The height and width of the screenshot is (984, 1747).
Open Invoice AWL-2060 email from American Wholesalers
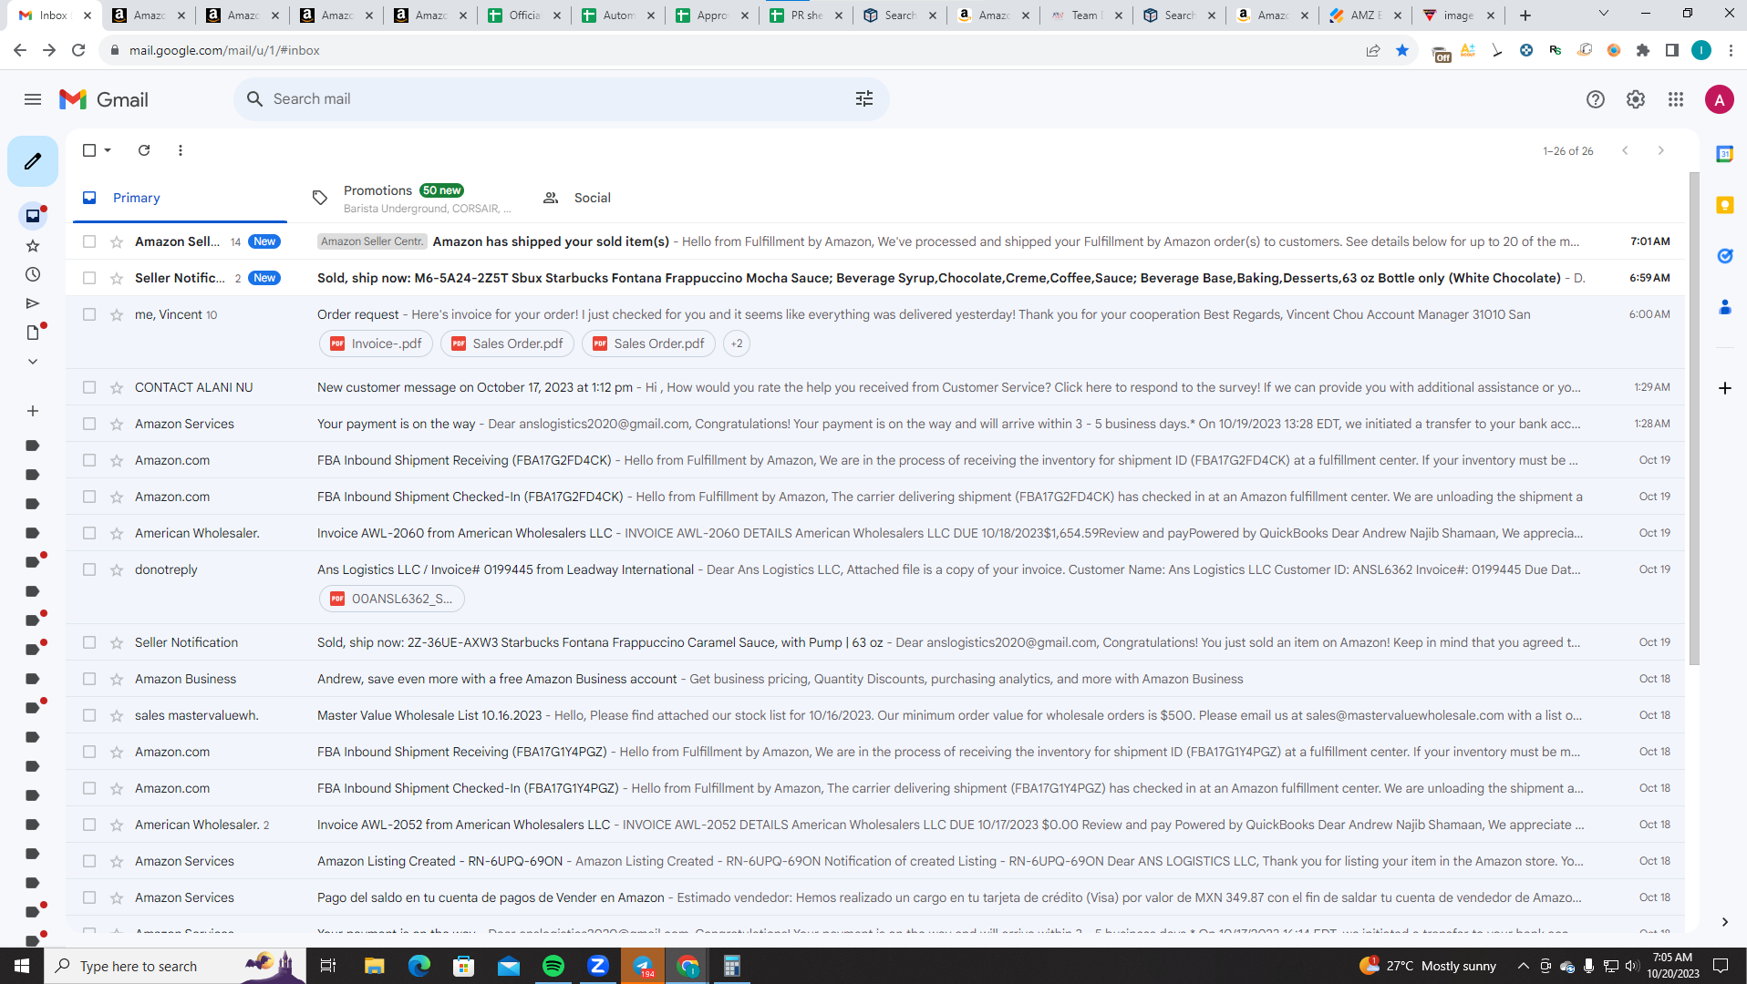pyautogui.click(x=875, y=533)
